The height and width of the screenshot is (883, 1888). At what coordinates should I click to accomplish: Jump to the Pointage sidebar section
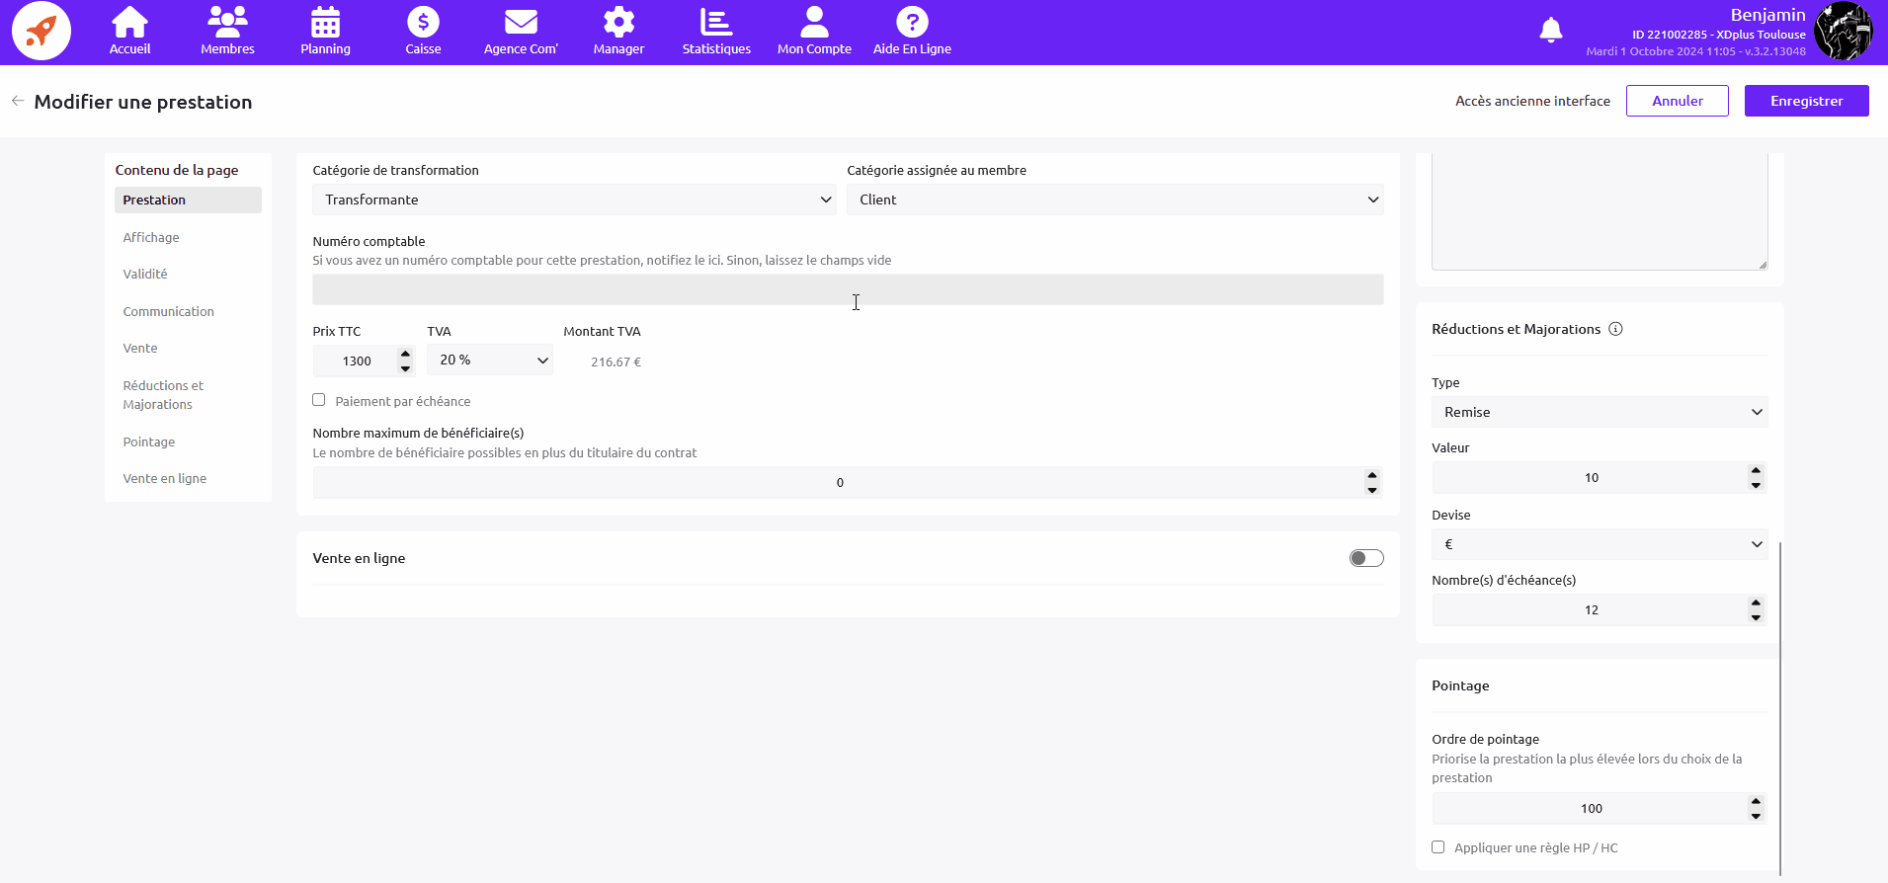149,441
